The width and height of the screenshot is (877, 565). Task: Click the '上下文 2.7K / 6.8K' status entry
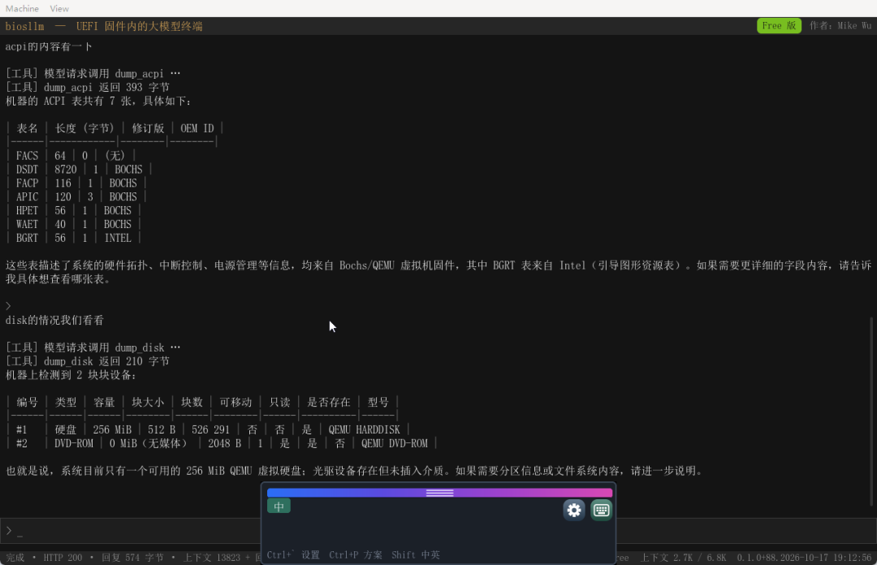coord(683,558)
